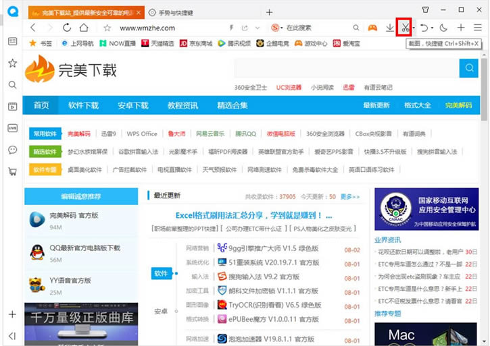Viewport: 490px width, 346px height.
Task: Click the forward navigation arrow
Action: click(50, 28)
